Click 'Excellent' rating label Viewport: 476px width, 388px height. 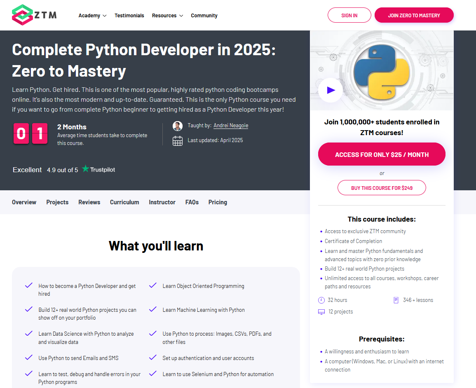(27, 170)
